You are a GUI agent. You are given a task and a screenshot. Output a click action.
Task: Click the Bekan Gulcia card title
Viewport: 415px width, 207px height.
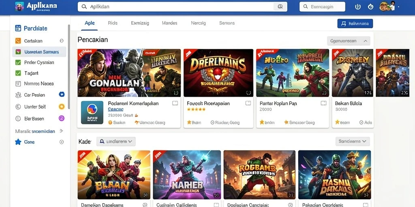tap(348, 103)
